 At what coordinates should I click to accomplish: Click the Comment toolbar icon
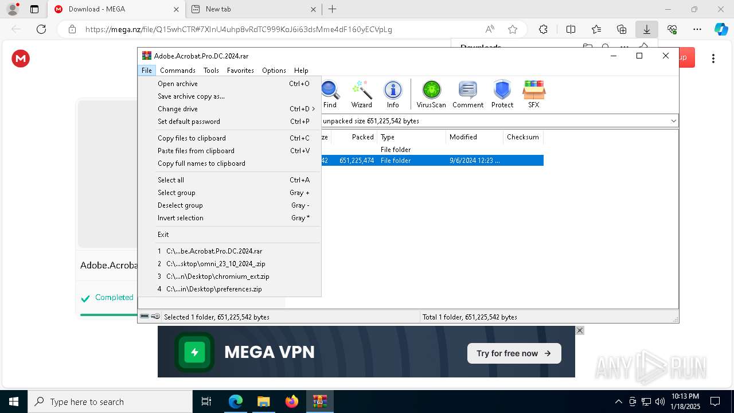468,94
